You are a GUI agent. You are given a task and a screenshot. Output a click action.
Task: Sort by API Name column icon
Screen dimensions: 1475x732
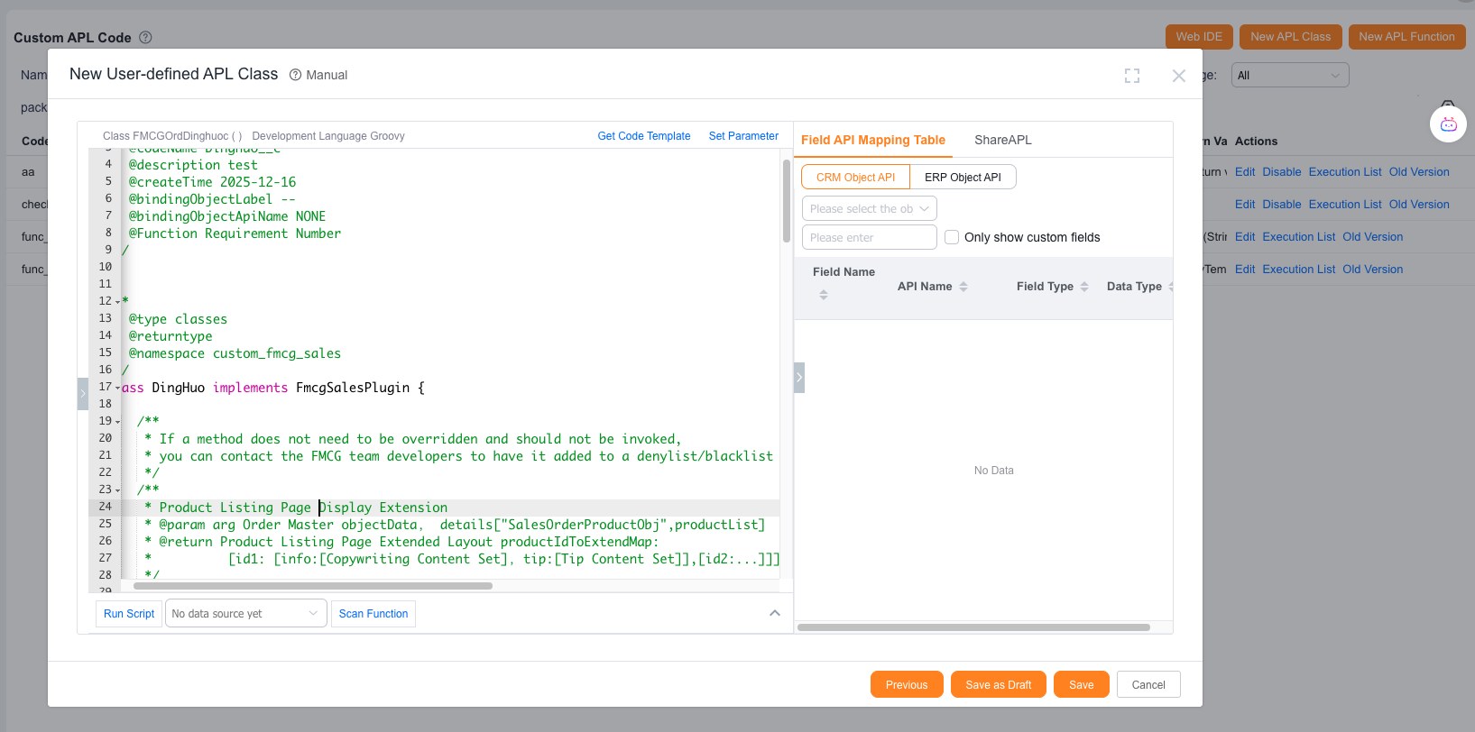tap(963, 287)
